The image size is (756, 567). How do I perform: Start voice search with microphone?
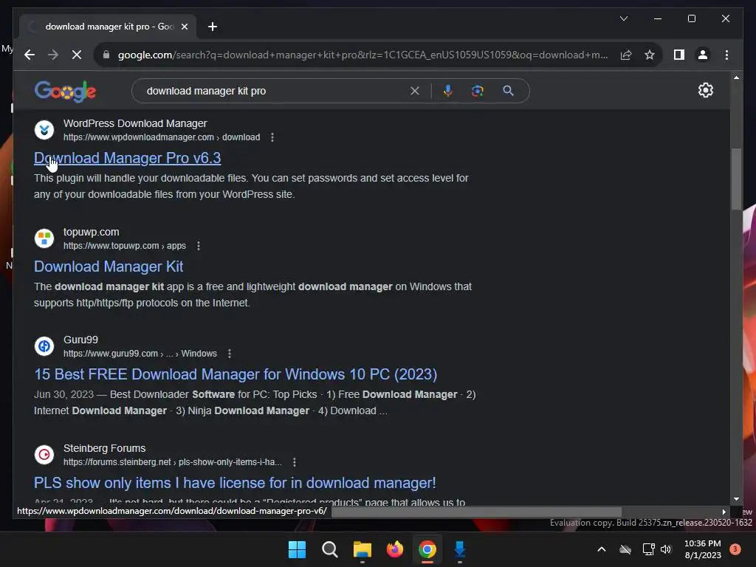448,91
